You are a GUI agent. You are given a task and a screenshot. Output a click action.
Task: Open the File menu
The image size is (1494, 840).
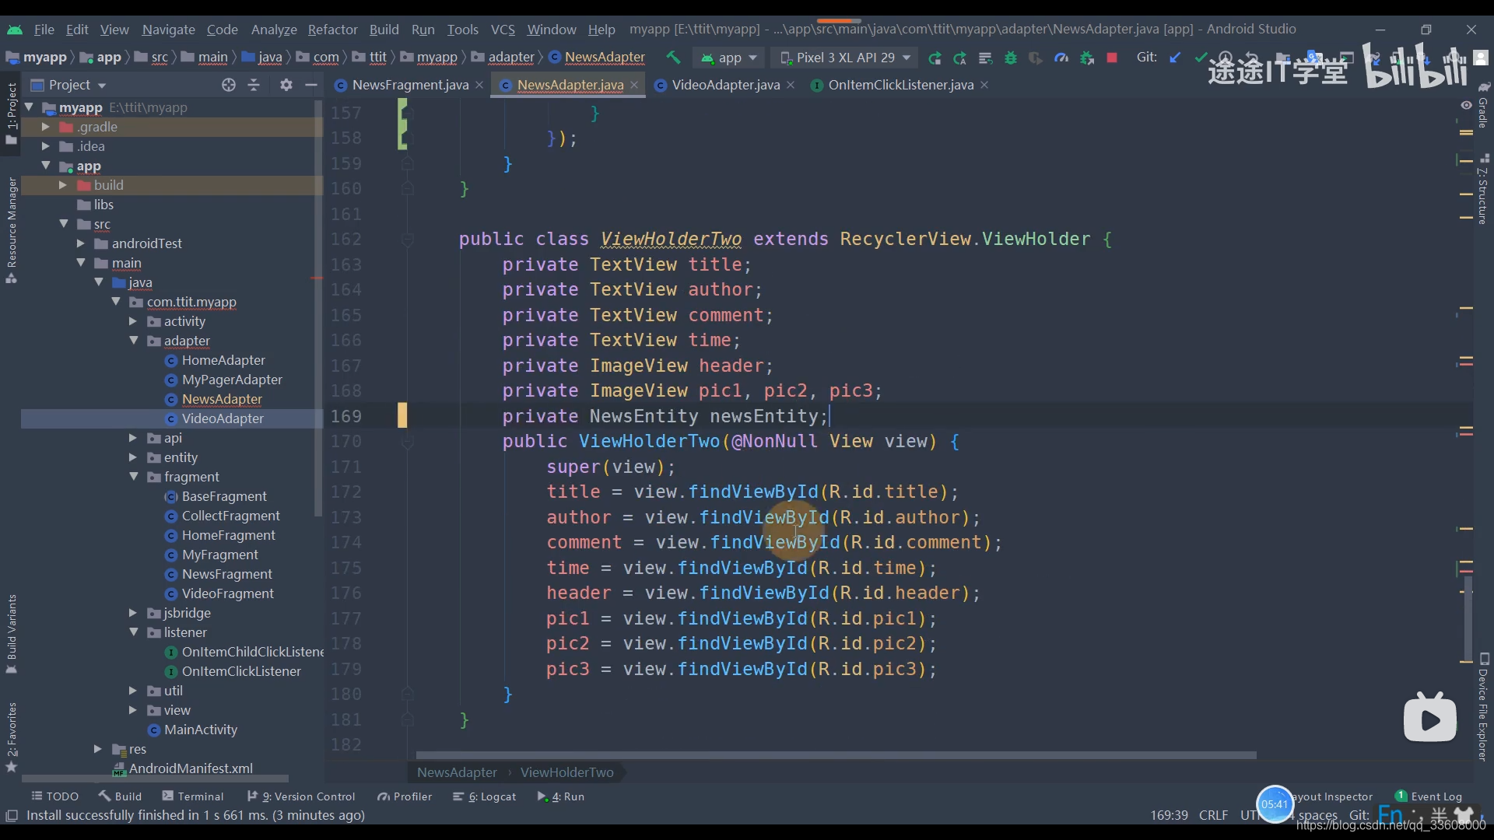click(44, 30)
